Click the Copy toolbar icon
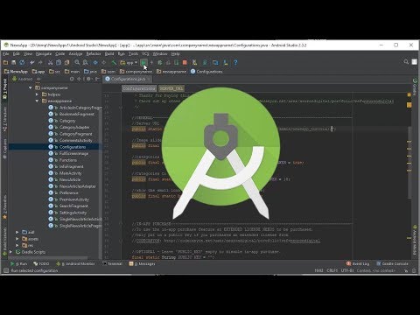Screen dimensions: 420x315 click(59, 62)
